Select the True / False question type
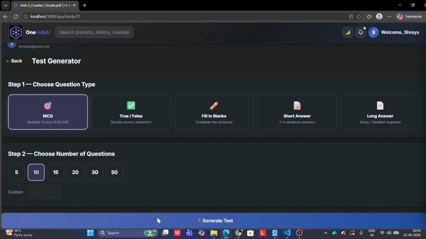Screen dimensions: 426x239 click(x=131, y=112)
